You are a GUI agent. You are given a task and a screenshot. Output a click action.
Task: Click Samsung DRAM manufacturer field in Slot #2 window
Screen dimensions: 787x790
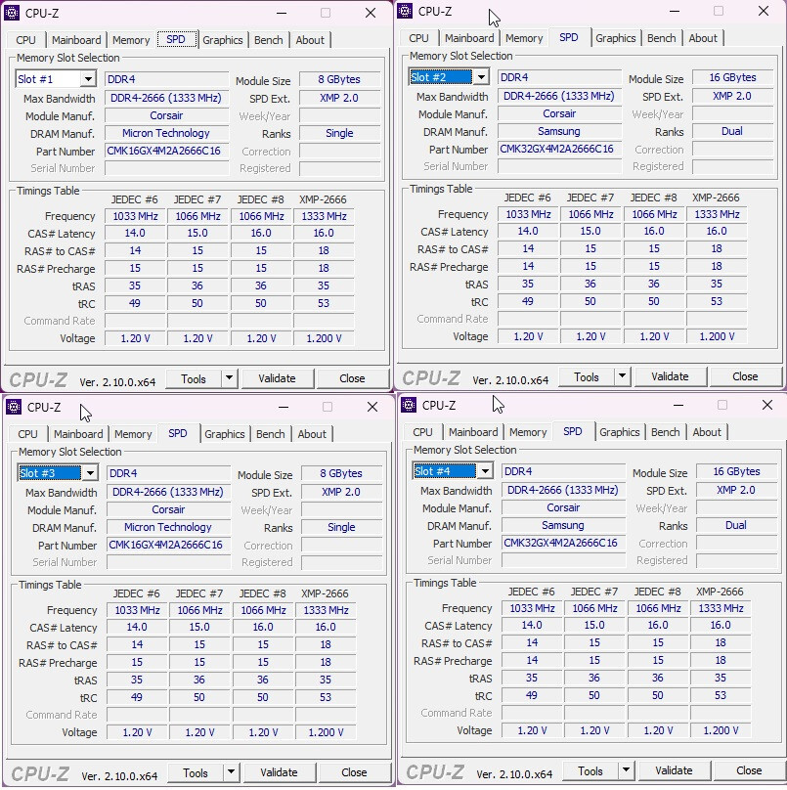pos(559,131)
